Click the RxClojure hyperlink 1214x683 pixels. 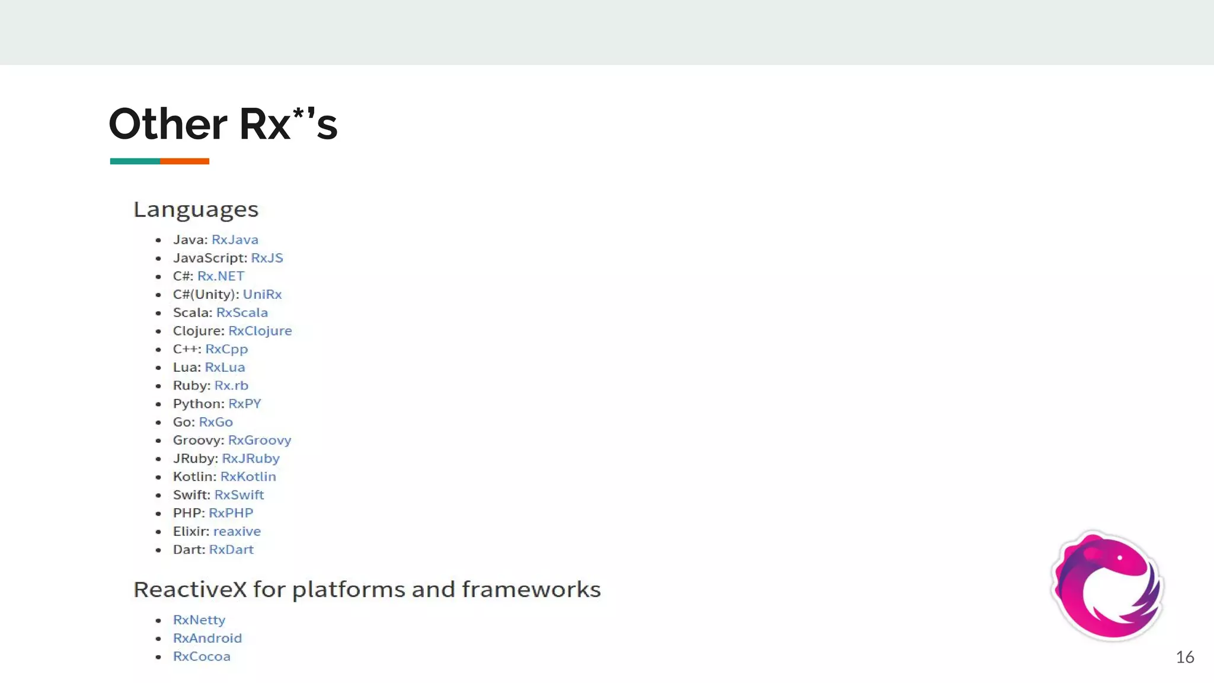point(260,331)
